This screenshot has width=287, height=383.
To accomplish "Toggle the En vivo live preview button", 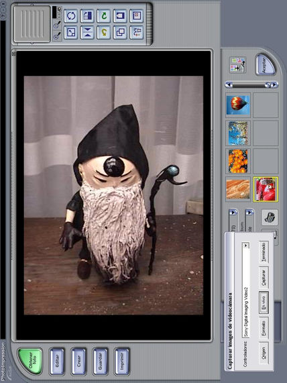I will coord(264,303).
